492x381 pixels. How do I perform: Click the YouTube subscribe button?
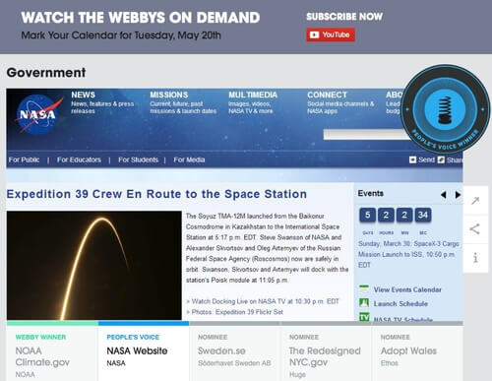coord(331,34)
